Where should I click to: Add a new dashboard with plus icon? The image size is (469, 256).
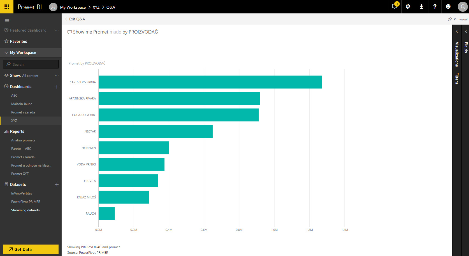pos(57,87)
